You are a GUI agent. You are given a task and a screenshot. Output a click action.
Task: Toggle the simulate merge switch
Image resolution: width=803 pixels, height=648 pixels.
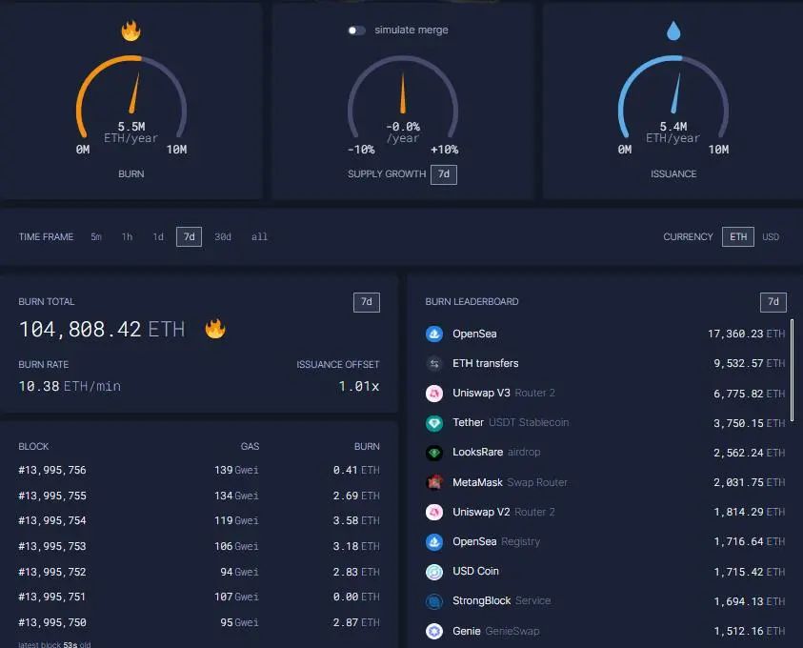[x=356, y=30]
